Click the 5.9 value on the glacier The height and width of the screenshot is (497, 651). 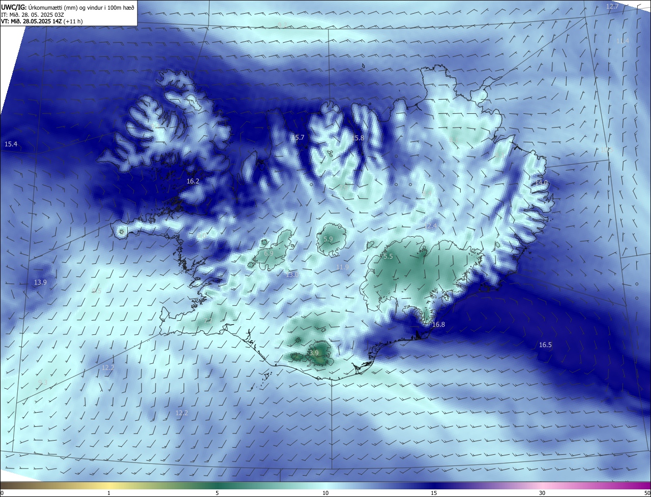coord(328,239)
